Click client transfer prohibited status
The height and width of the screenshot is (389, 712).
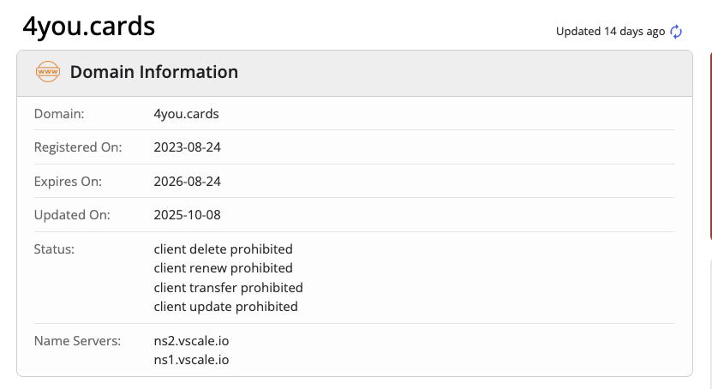click(x=228, y=287)
